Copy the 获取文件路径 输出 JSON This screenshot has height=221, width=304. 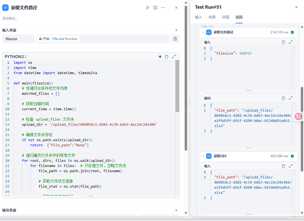click(283, 98)
